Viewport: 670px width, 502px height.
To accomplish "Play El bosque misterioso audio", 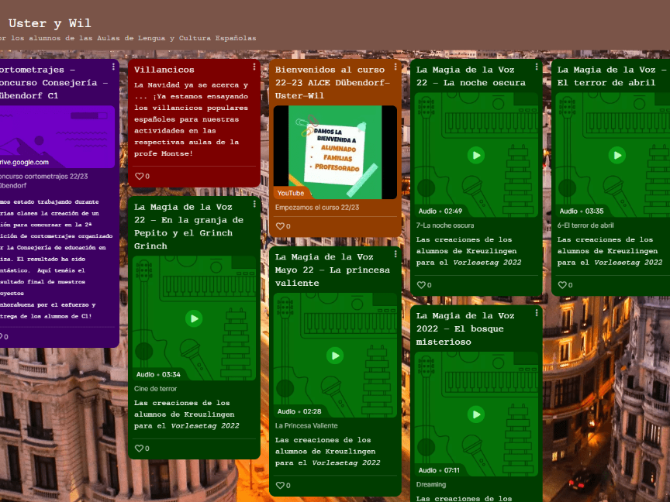I will 475,414.
